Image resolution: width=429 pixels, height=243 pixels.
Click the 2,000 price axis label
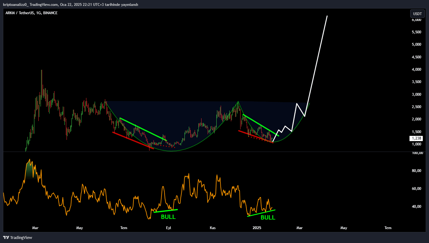point(416,119)
